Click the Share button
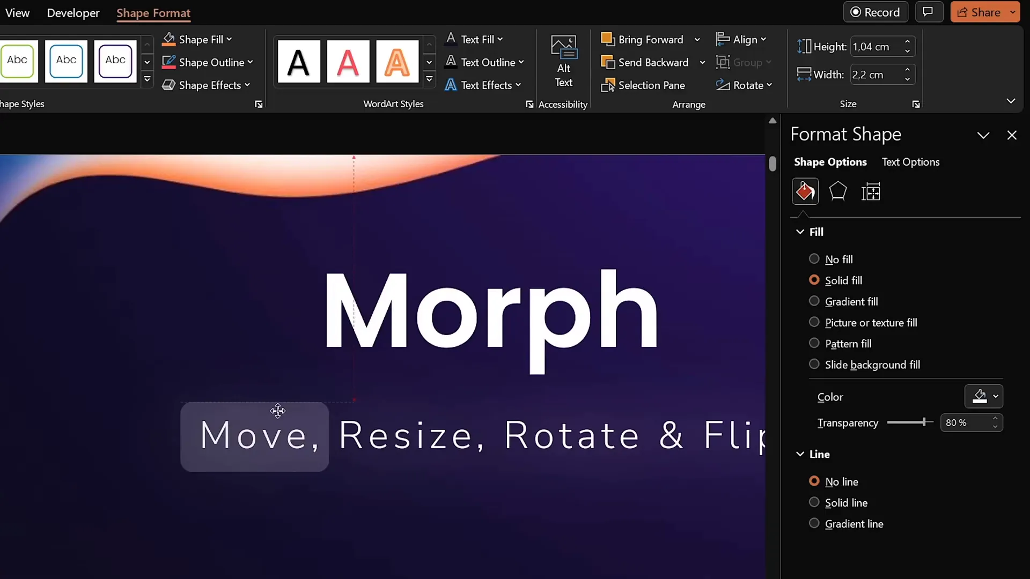Image resolution: width=1030 pixels, height=579 pixels. tap(979, 12)
